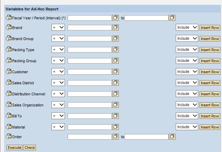Insert Row for Brand Group
Image resolution: width=222 pixels, height=152 pixels.
[210, 39]
